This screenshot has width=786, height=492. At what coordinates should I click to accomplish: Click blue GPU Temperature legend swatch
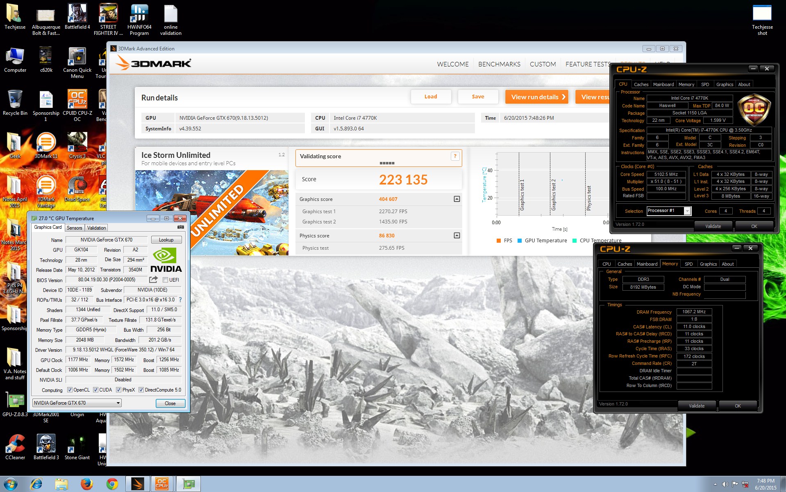click(520, 241)
